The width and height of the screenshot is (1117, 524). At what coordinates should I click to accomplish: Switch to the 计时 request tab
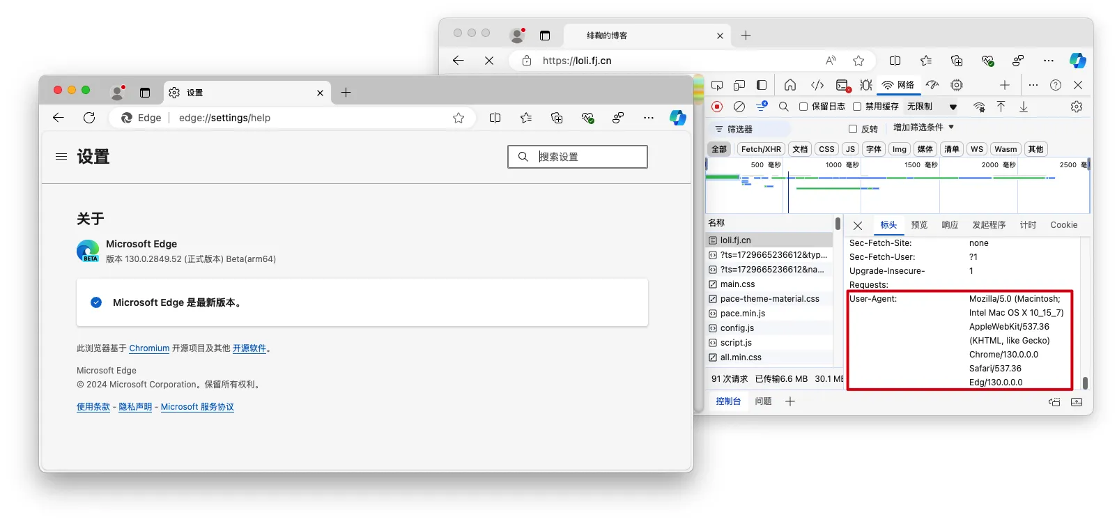click(1029, 225)
